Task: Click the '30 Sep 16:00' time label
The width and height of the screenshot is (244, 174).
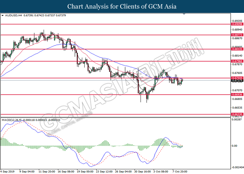Action: coord(143,172)
